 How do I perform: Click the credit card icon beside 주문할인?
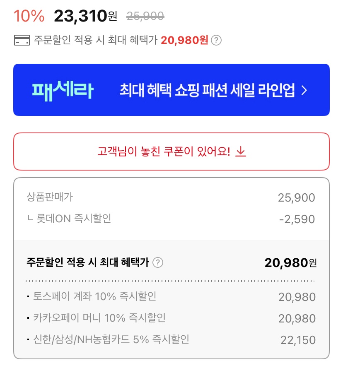click(x=22, y=41)
